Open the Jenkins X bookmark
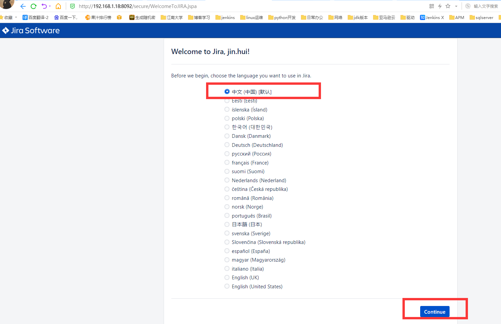 click(432, 17)
